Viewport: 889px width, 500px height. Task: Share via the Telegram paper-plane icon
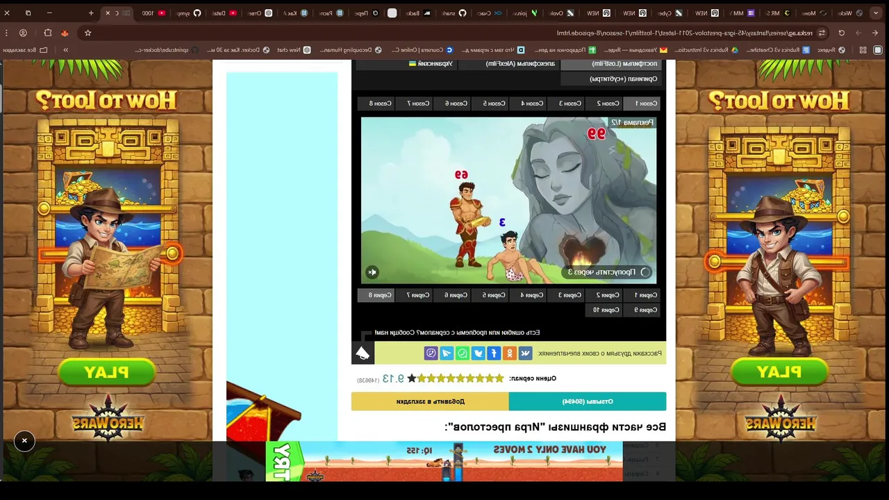[447, 353]
